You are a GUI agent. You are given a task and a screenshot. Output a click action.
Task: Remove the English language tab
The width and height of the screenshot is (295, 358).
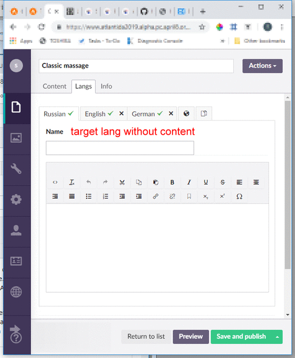pos(121,113)
